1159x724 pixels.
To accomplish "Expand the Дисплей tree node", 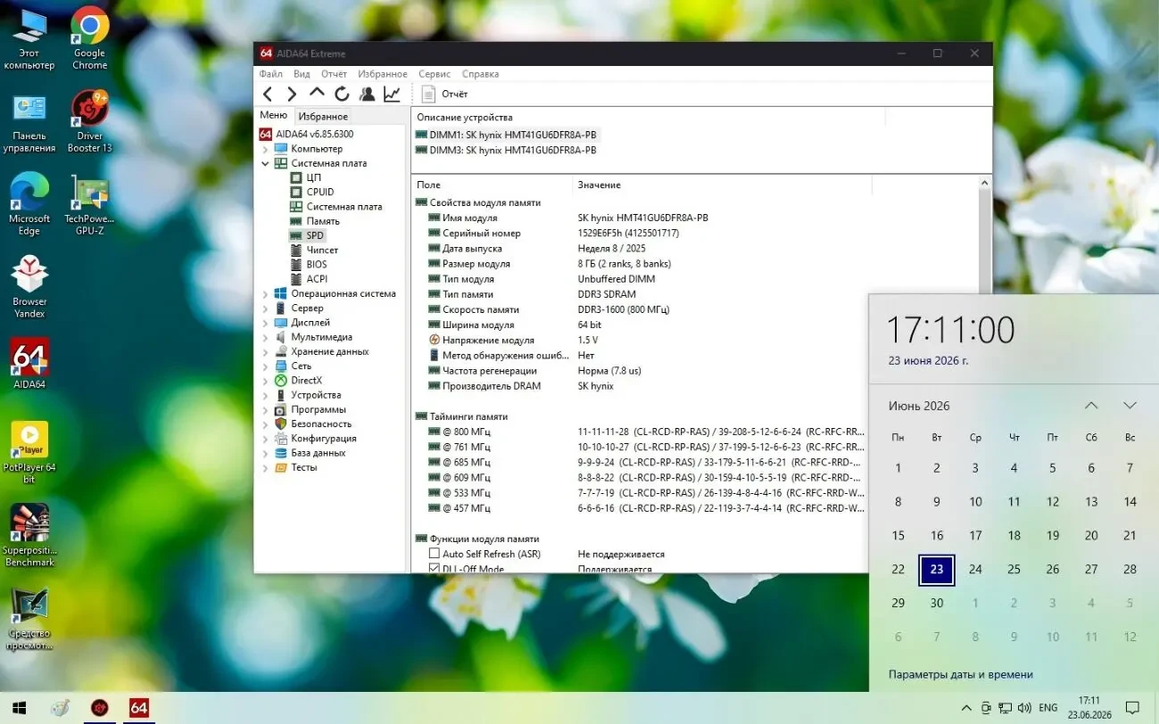I will tap(265, 323).
